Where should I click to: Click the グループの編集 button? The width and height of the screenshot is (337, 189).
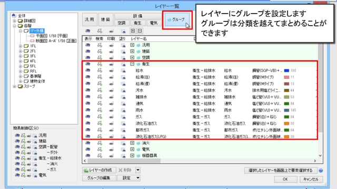coord(99,178)
